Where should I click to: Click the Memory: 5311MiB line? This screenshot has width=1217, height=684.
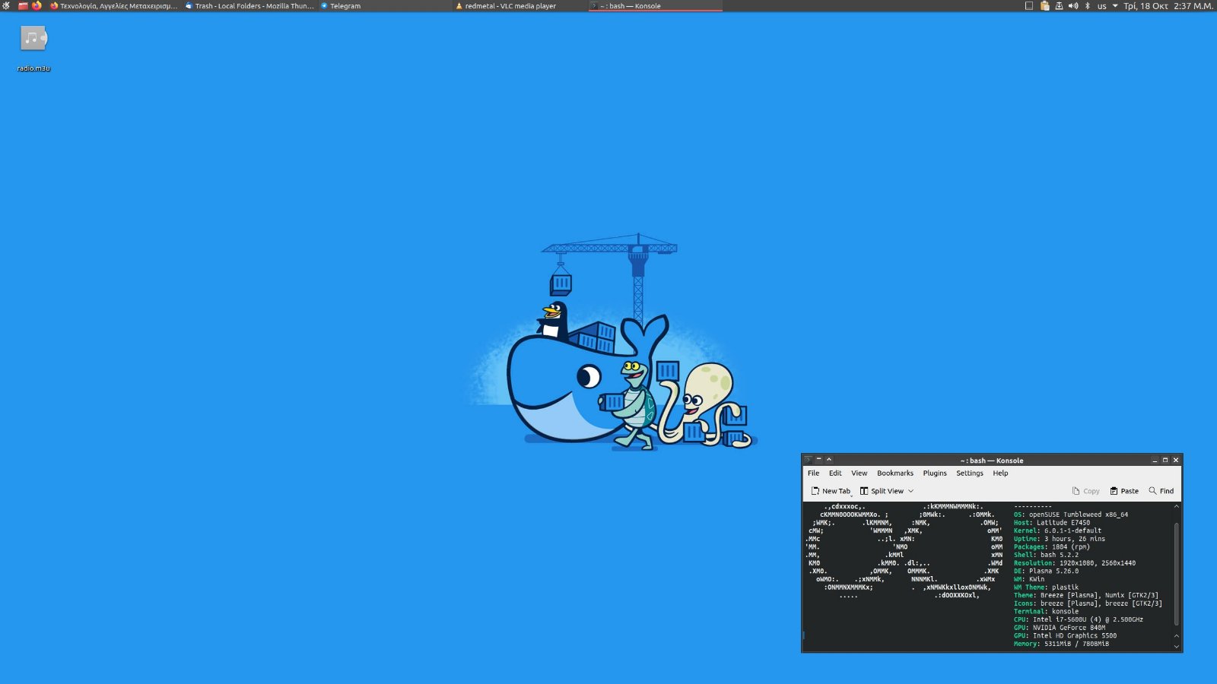[x=1061, y=644]
